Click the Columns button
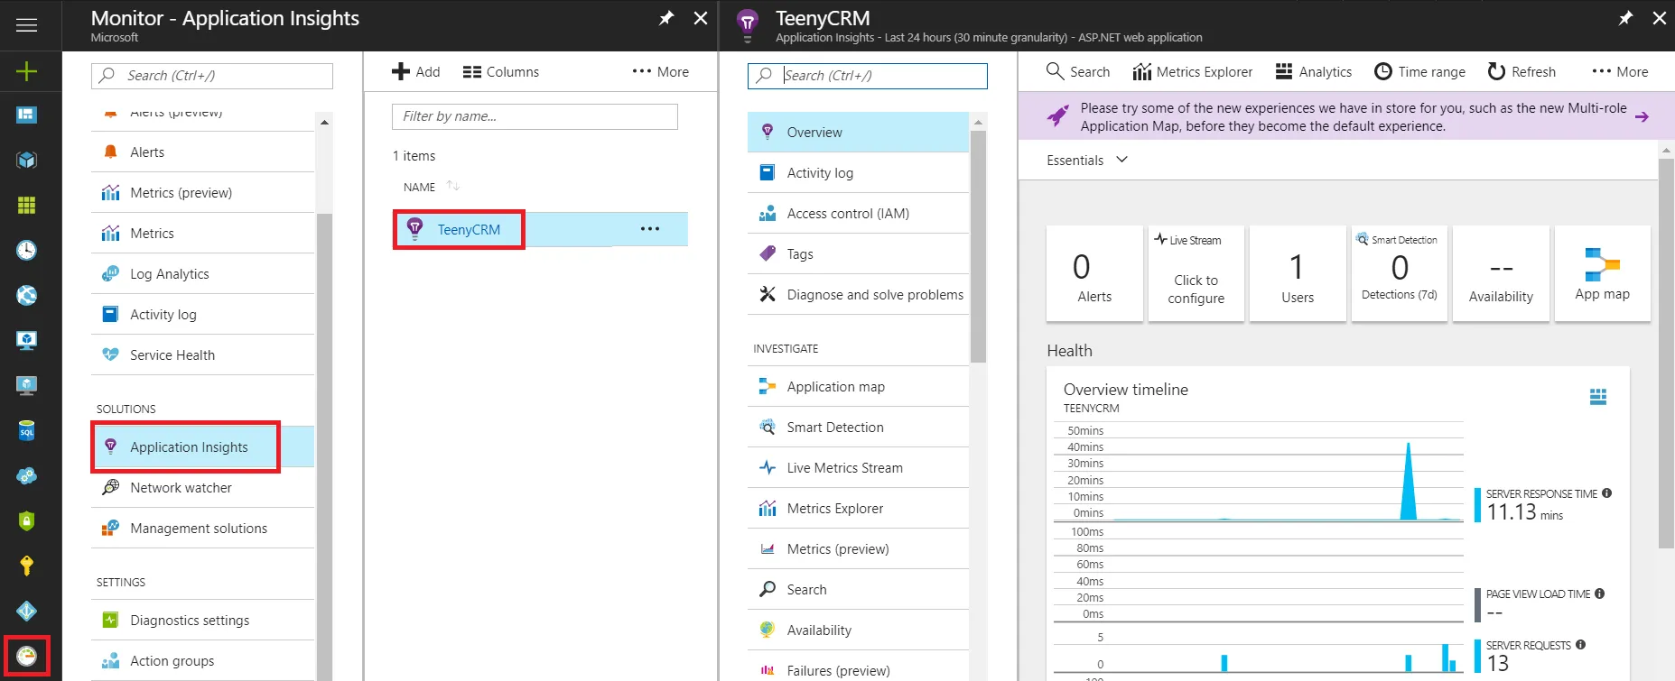Viewport: 1675px width, 681px height. [501, 71]
